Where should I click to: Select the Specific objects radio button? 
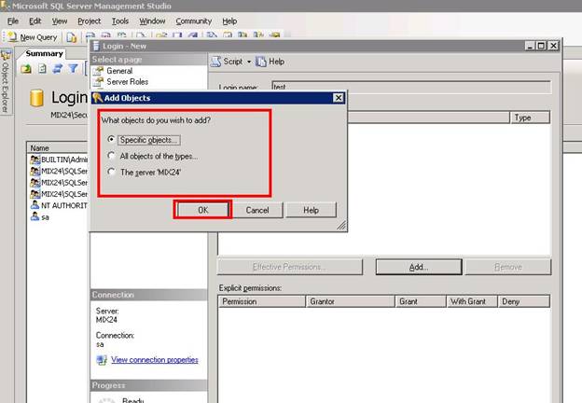(113, 140)
